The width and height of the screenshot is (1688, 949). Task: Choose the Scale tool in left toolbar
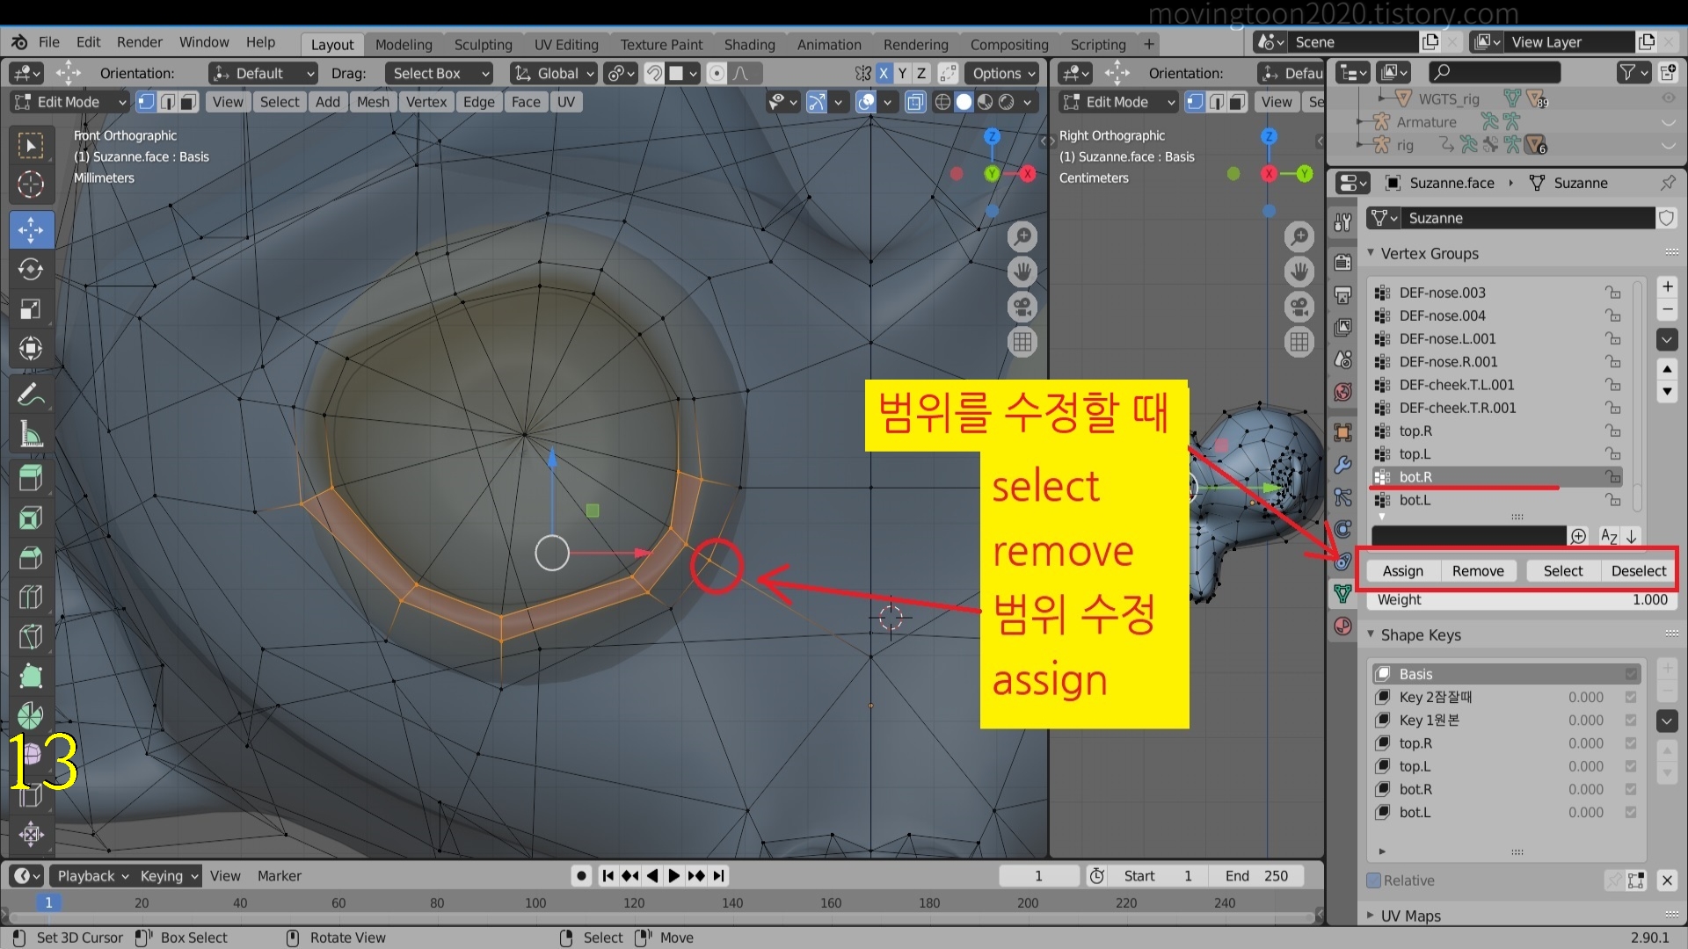(x=31, y=308)
